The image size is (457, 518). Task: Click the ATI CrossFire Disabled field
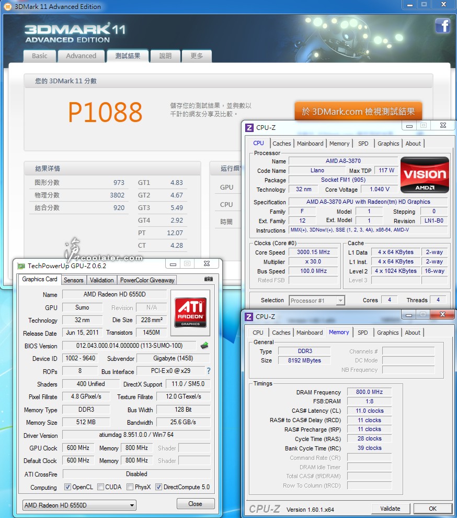click(x=136, y=474)
